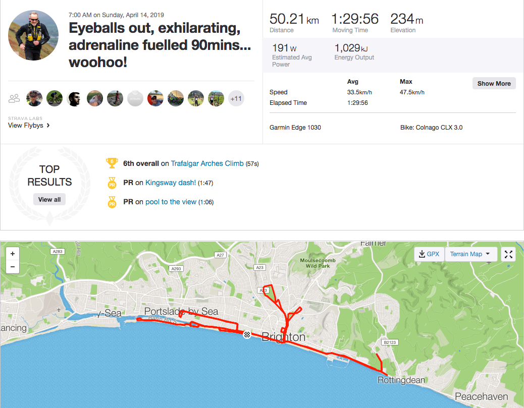Open the pool to the view segment
524x408 pixels.
click(171, 202)
